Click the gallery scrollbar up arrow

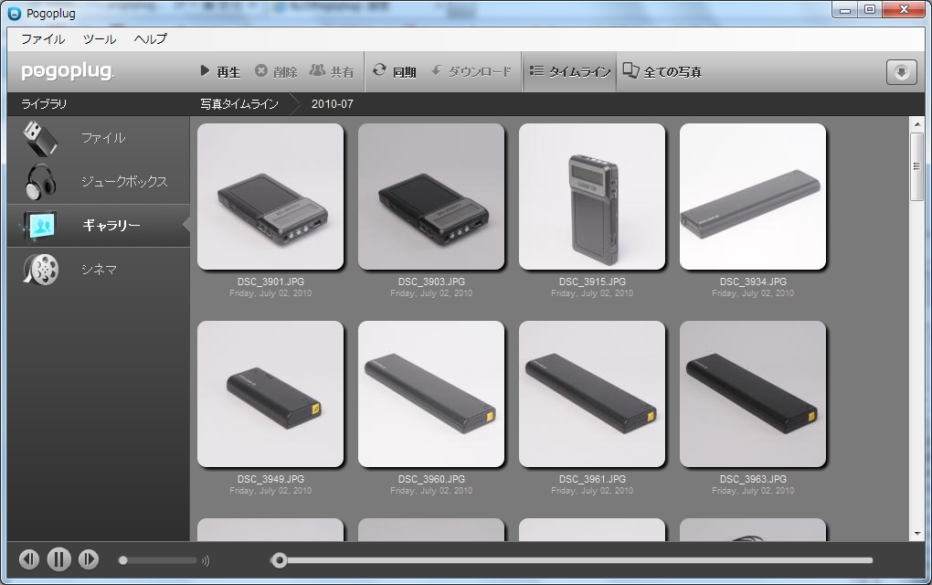917,124
